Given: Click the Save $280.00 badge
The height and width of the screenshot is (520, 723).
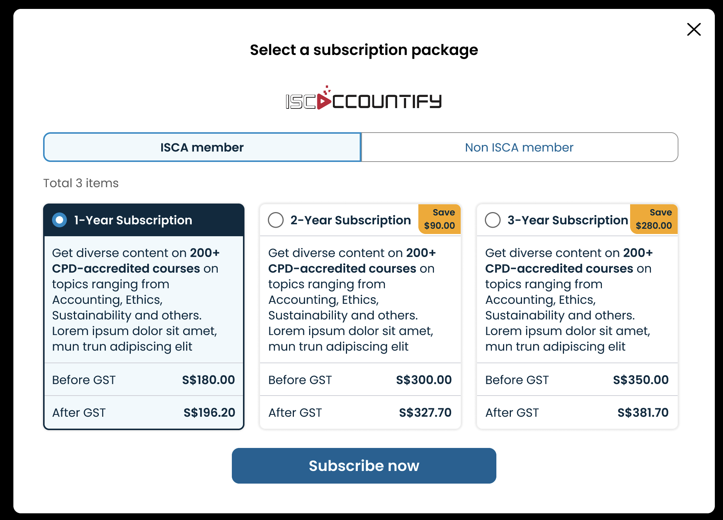Looking at the screenshot, I should point(654,219).
